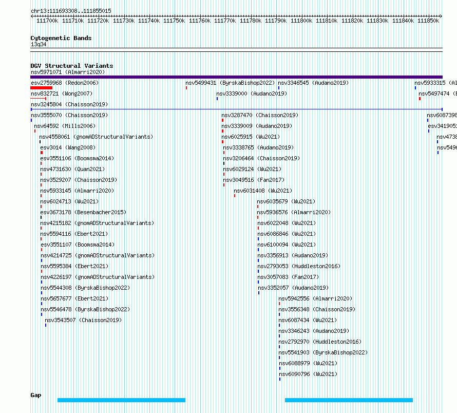Click nsv2792970 (Huddleston2016) label
Image resolution: width=457 pixels, height=413 pixels.
click(x=320, y=342)
